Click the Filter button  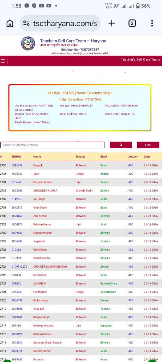click(x=148, y=145)
